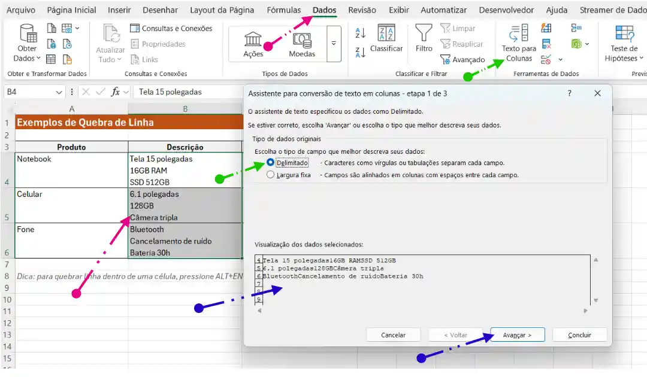
Task: Click preview scrollbar up arrow
Action: [596, 260]
